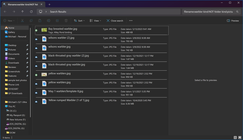This screenshot has width=243, height=140.
Task: Switch to details view layout icon
Action: pos(235,137)
